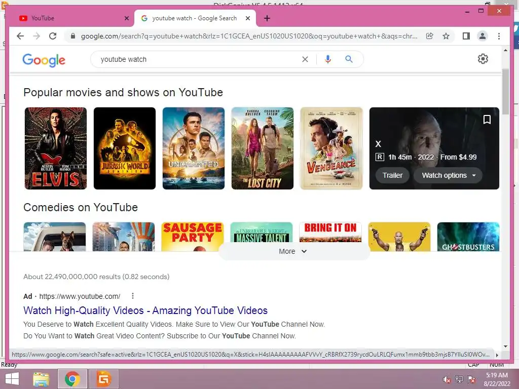The image size is (519, 389).
Task: Open network status tray icon
Action: point(459,379)
